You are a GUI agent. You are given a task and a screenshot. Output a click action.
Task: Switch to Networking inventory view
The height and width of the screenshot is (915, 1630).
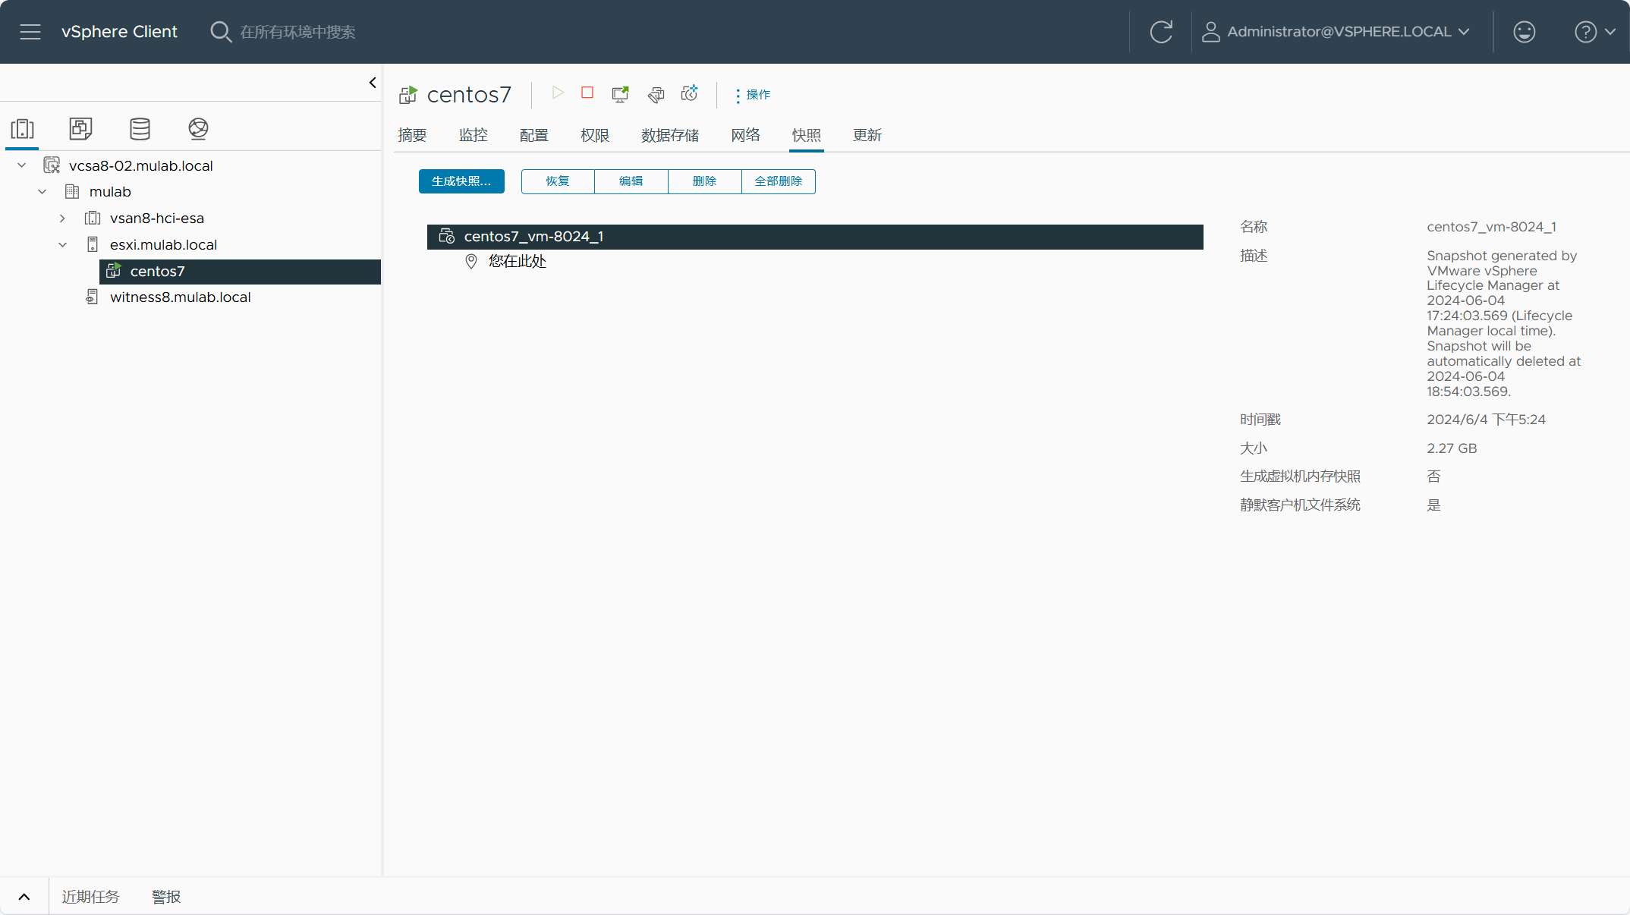click(198, 129)
